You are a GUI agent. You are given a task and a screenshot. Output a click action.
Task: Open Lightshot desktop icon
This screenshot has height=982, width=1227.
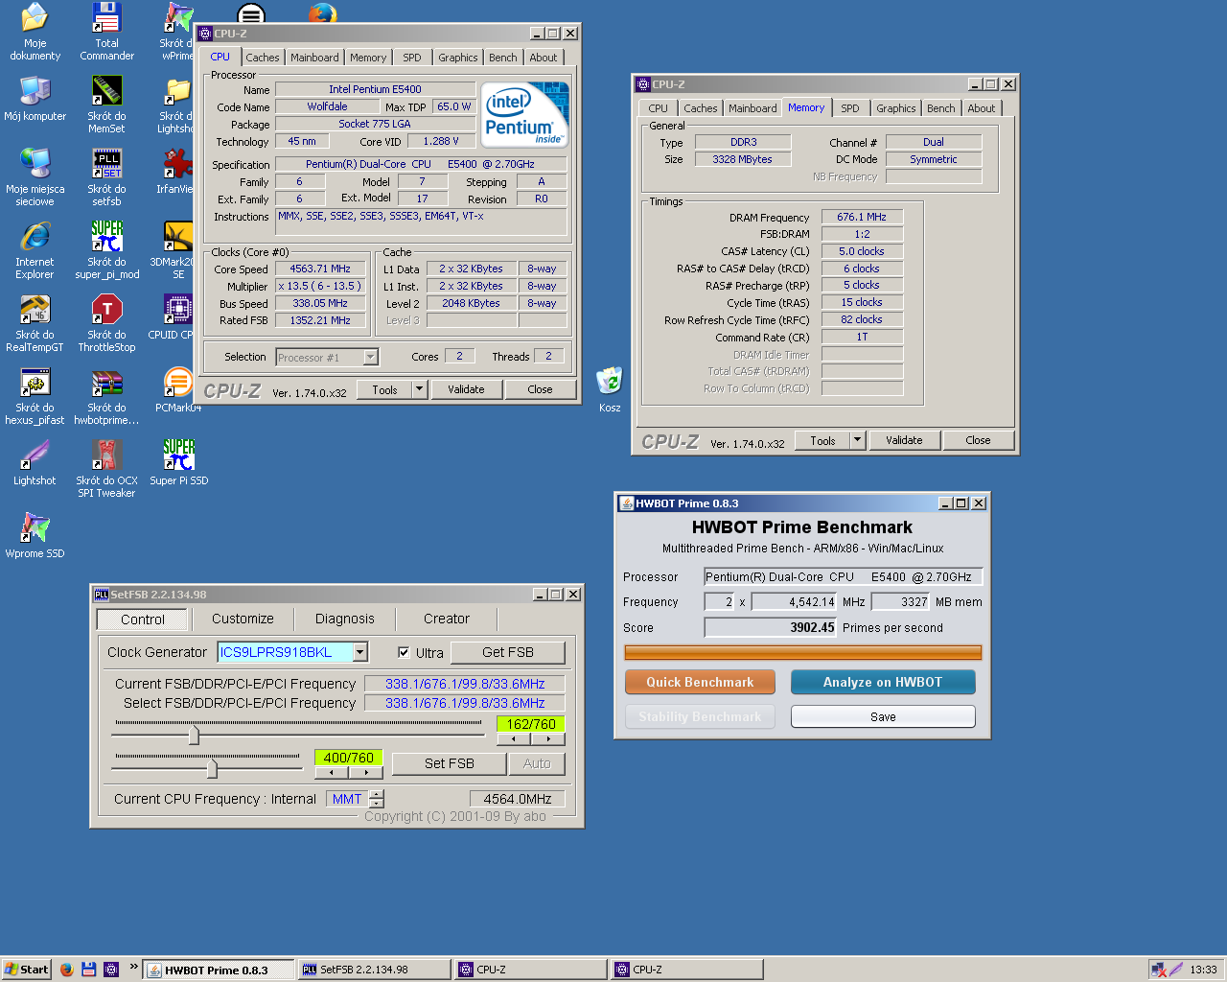35,463
